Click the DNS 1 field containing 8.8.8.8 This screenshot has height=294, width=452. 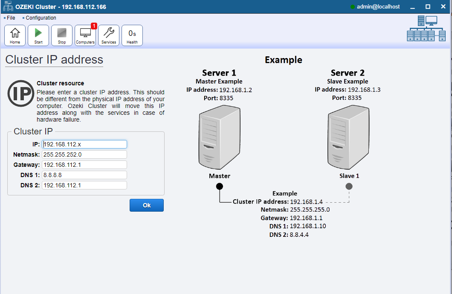pyautogui.click(x=84, y=175)
